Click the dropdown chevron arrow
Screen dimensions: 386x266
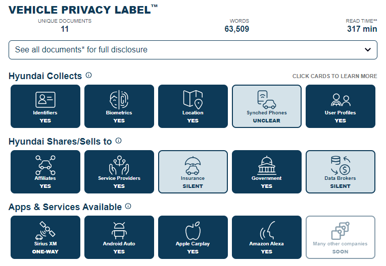(x=368, y=50)
